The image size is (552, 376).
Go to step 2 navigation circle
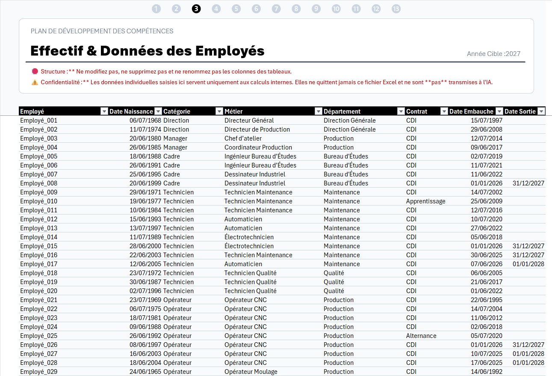[x=176, y=9]
